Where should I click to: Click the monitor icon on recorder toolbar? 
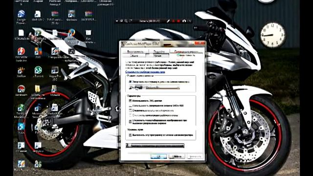121,21
